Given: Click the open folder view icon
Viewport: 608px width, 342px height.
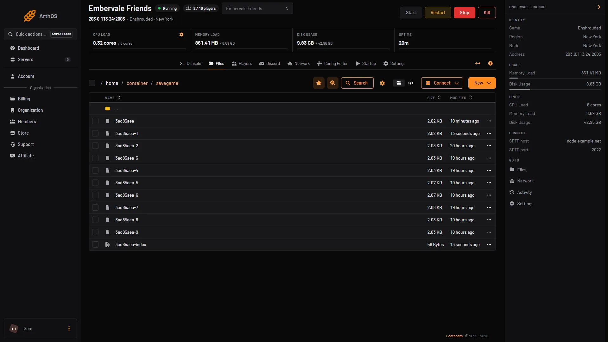Looking at the screenshot, I should 399,83.
